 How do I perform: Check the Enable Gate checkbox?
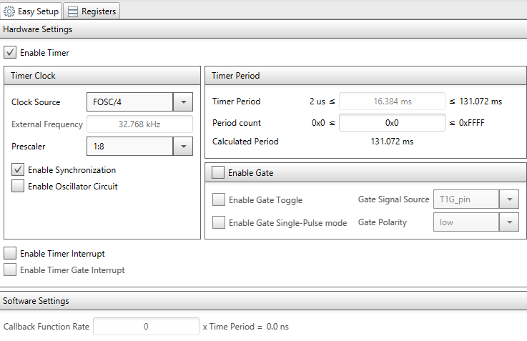(x=218, y=172)
